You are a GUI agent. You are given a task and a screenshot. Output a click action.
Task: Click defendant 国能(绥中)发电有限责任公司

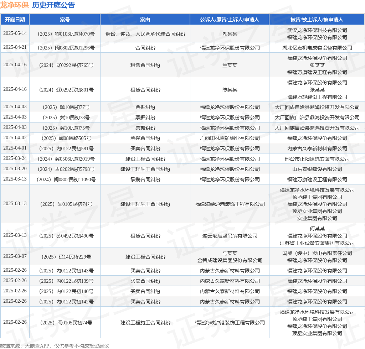pos(317,253)
